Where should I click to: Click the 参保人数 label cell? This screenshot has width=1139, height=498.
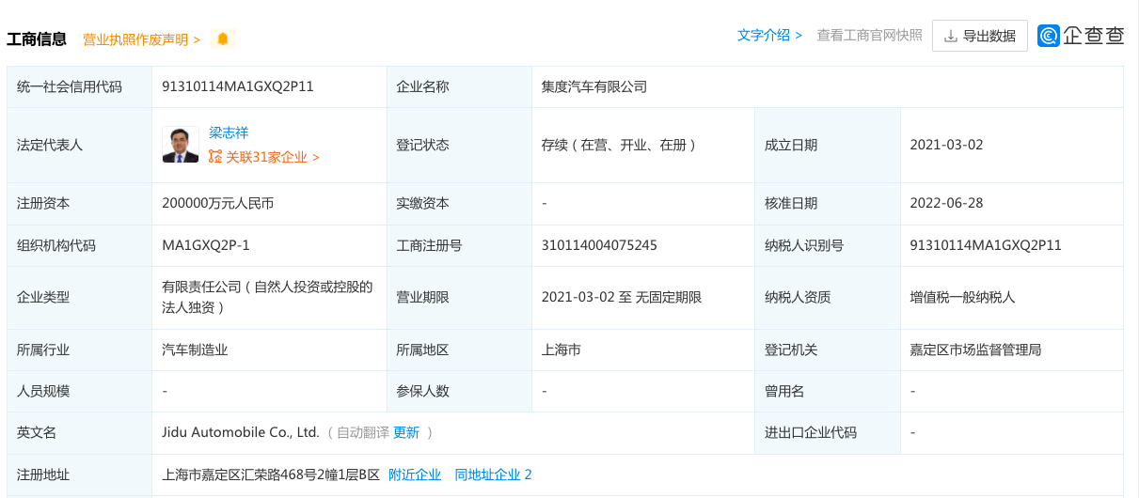458,391
